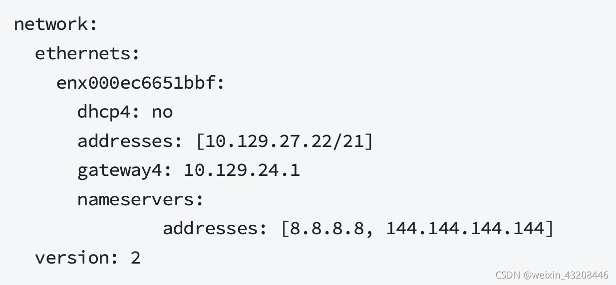Screen dimensions: 616x285
Task: Click the 'network:' top-level key
Action: click(x=55, y=24)
